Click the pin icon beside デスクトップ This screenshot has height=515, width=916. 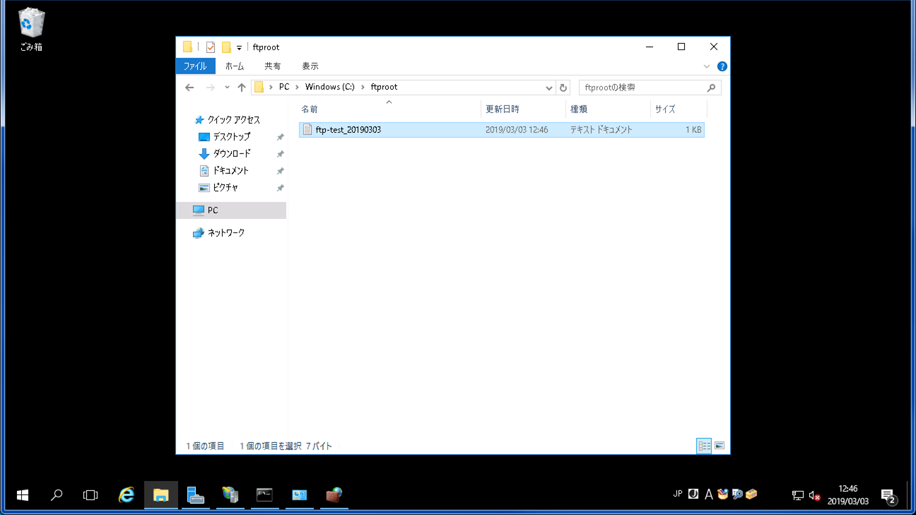tap(280, 137)
